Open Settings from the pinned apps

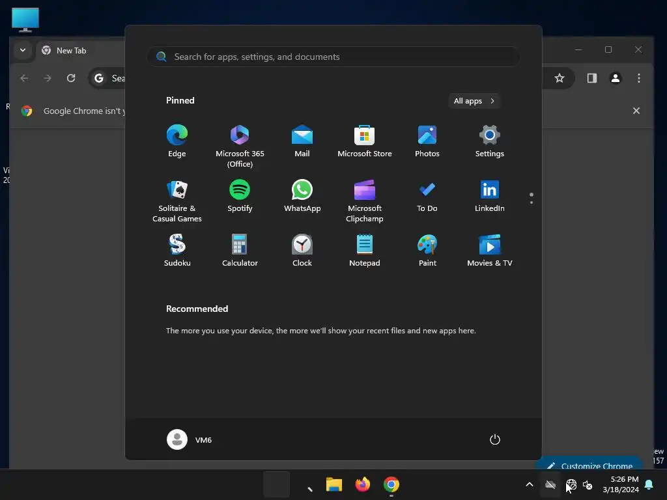pyautogui.click(x=490, y=141)
